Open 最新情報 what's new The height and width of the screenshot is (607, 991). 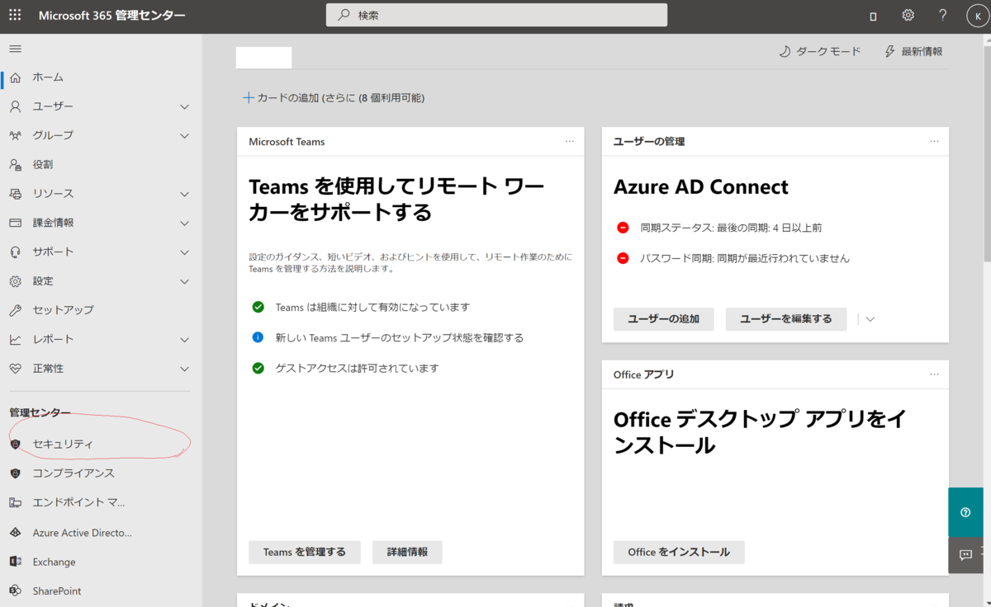click(x=913, y=51)
